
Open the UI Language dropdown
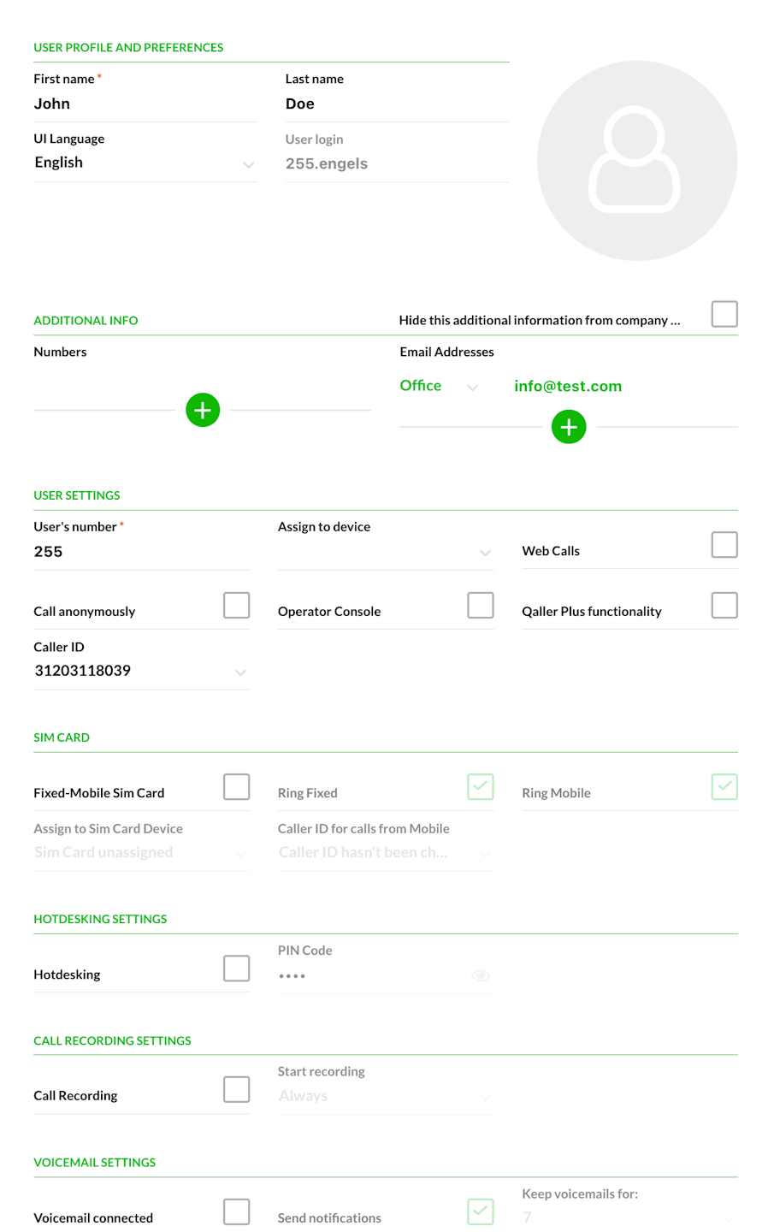[145, 163]
